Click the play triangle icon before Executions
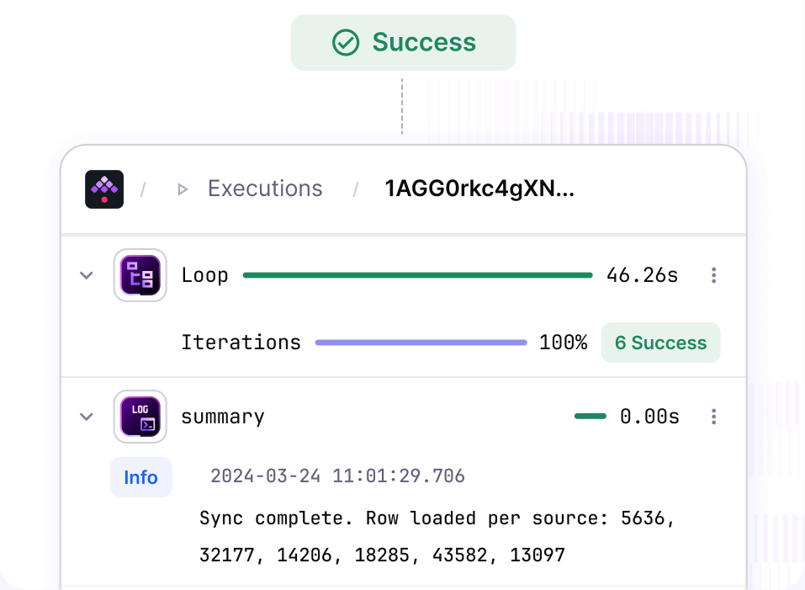The height and width of the screenshot is (590, 805). pos(183,190)
